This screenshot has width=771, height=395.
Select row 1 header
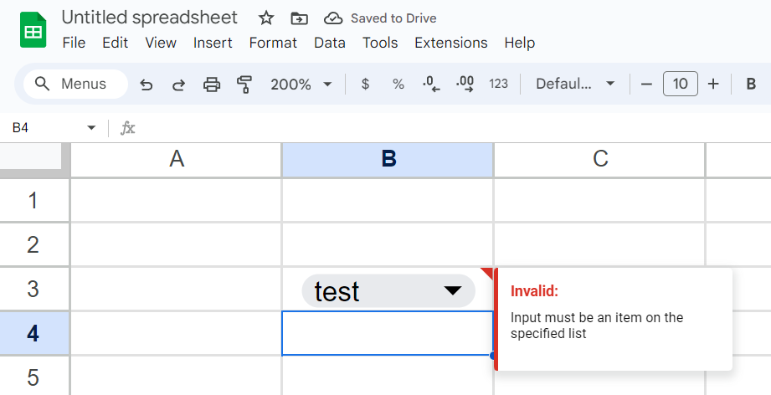point(34,201)
